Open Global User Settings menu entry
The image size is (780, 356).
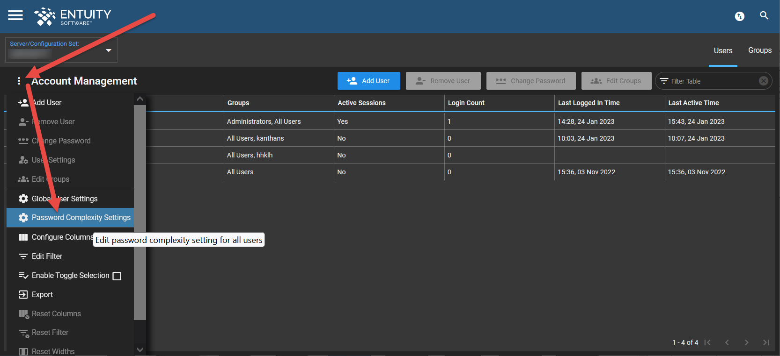(x=70, y=199)
